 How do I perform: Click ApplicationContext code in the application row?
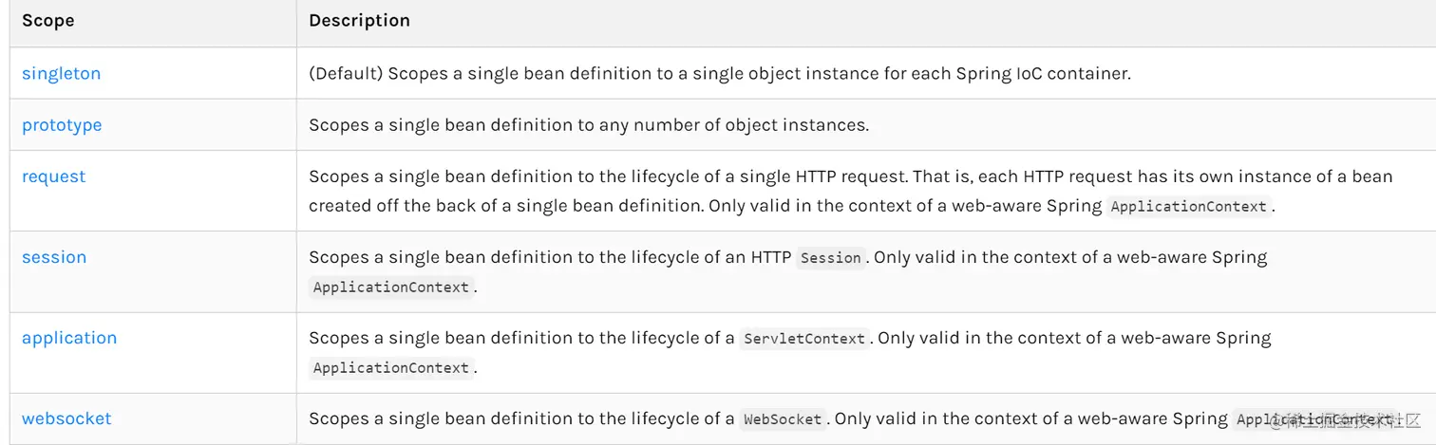tap(391, 367)
